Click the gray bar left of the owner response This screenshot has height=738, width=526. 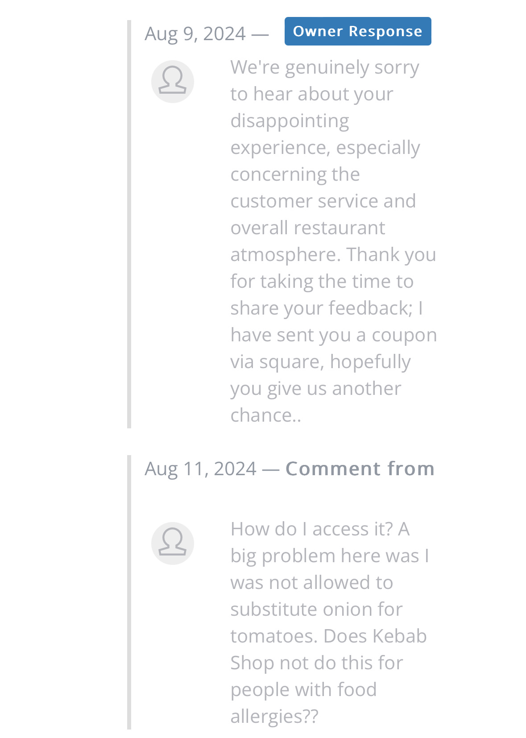click(x=129, y=224)
